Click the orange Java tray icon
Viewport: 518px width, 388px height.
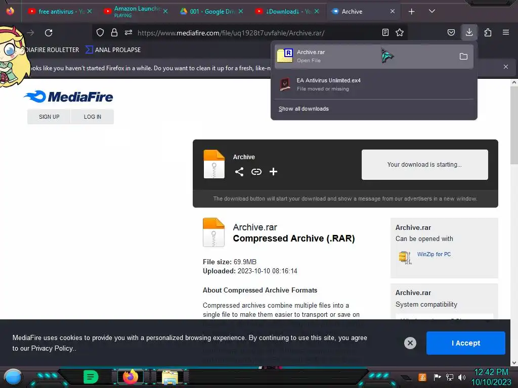[x=422, y=377]
